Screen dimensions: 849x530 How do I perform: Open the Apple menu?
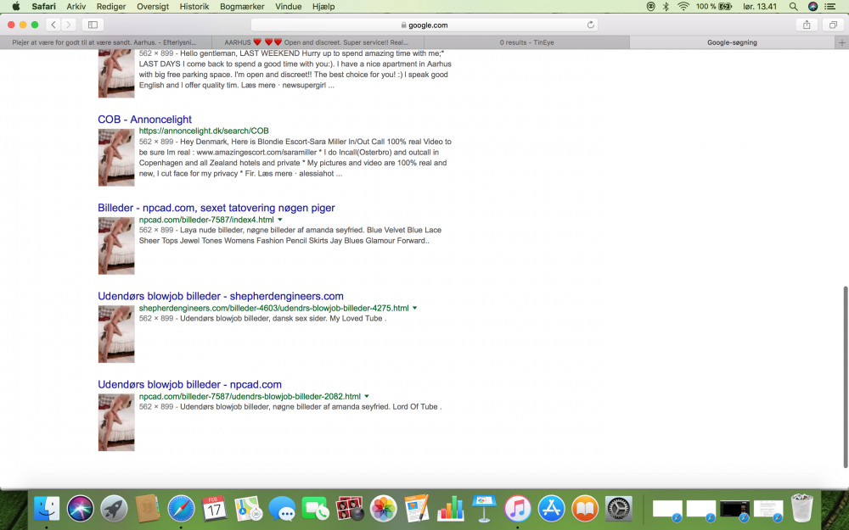tap(16, 7)
